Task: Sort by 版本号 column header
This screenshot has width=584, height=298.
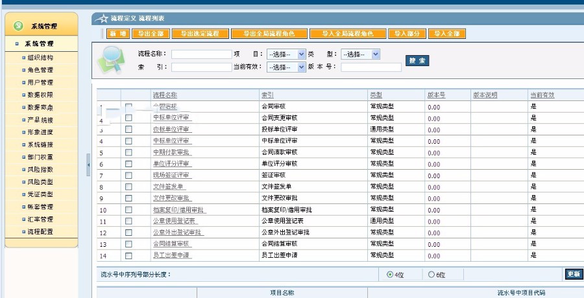Action: (x=437, y=95)
